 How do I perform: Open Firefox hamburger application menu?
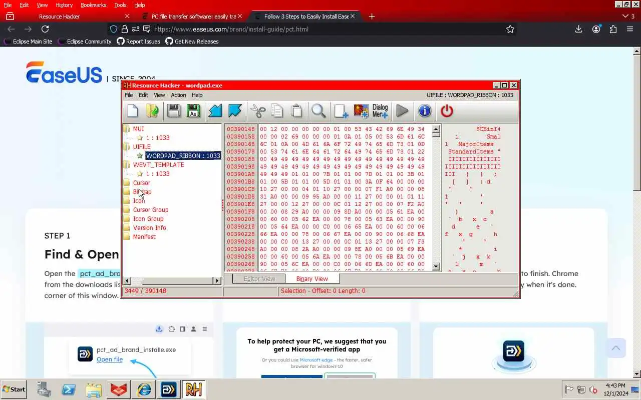pos(630,29)
